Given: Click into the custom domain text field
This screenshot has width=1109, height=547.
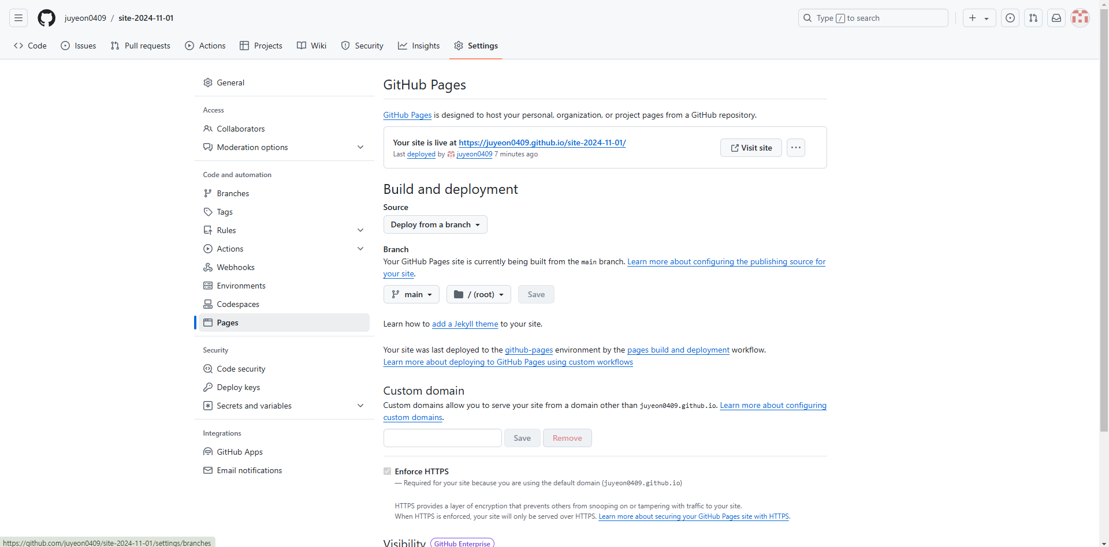Looking at the screenshot, I should [442, 438].
